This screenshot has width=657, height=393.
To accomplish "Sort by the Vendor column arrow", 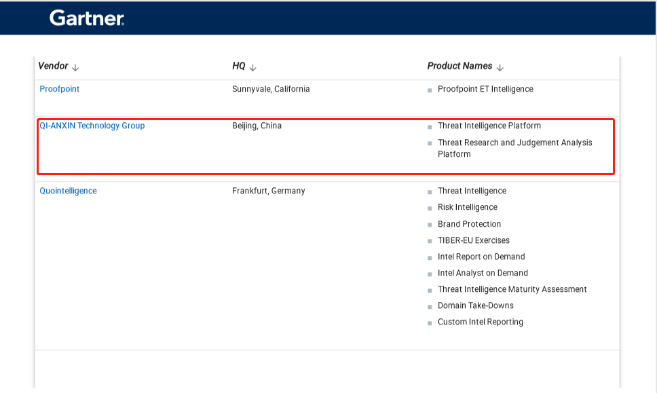I will (75, 67).
